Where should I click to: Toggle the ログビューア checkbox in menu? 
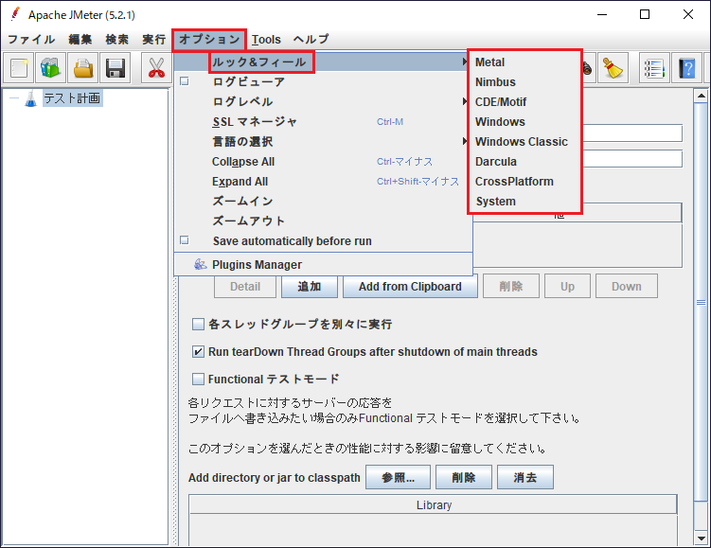[184, 81]
